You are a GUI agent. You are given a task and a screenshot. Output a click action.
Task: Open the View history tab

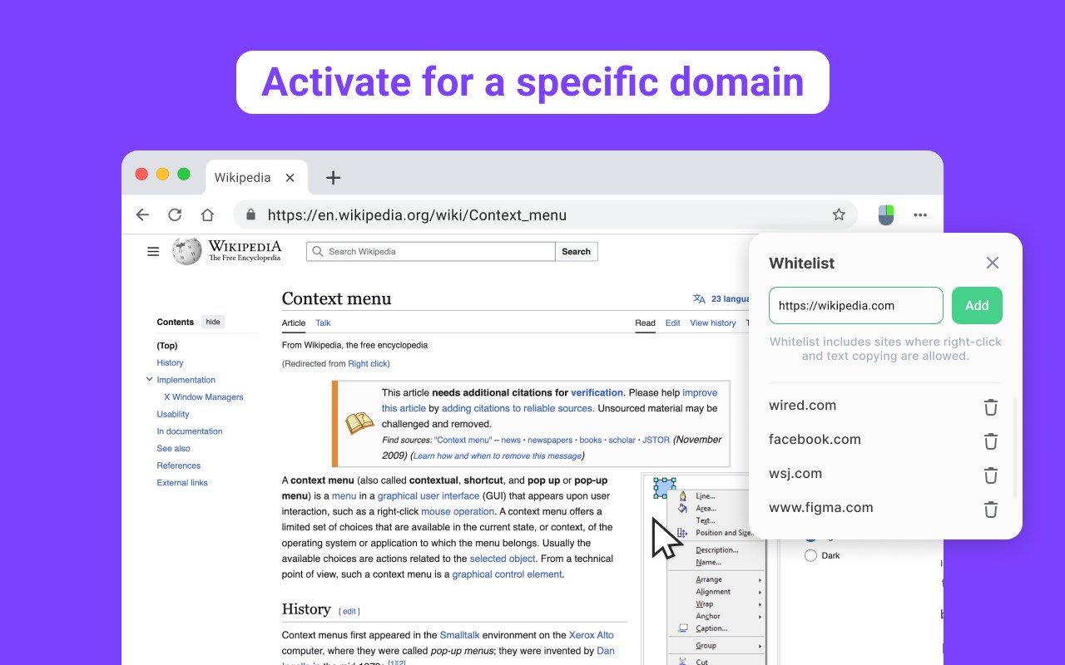tap(713, 323)
